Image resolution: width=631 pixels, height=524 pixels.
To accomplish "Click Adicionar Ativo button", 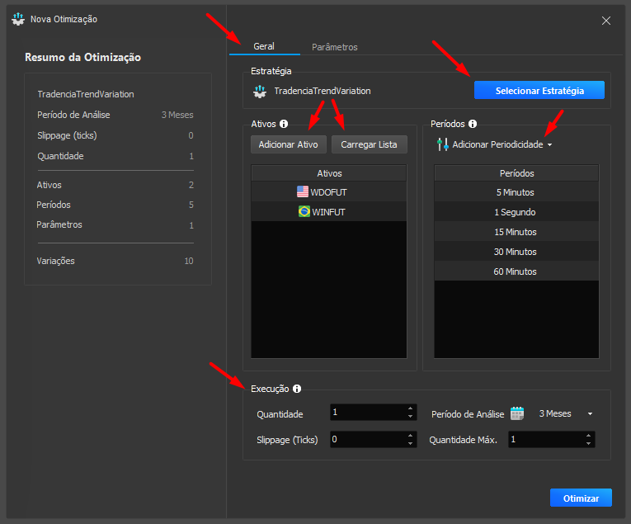I will point(288,144).
